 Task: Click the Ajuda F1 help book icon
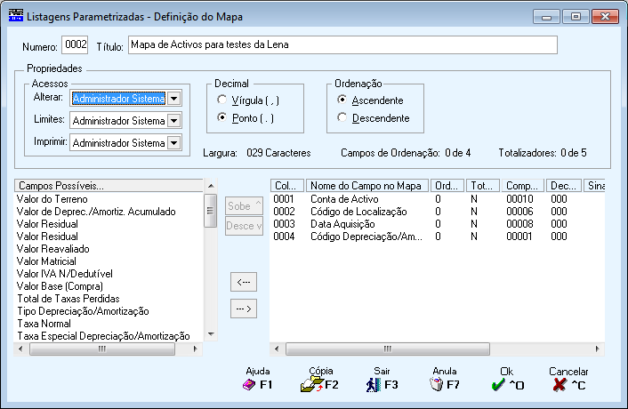[x=249, y=385]
